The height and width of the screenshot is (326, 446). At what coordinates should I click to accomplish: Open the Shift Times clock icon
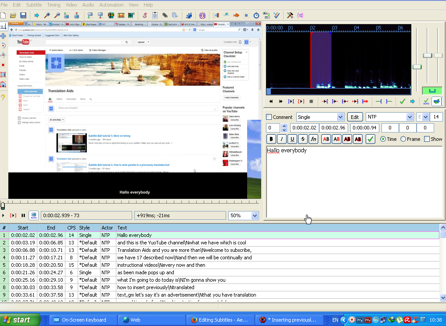tap(256, 15)
